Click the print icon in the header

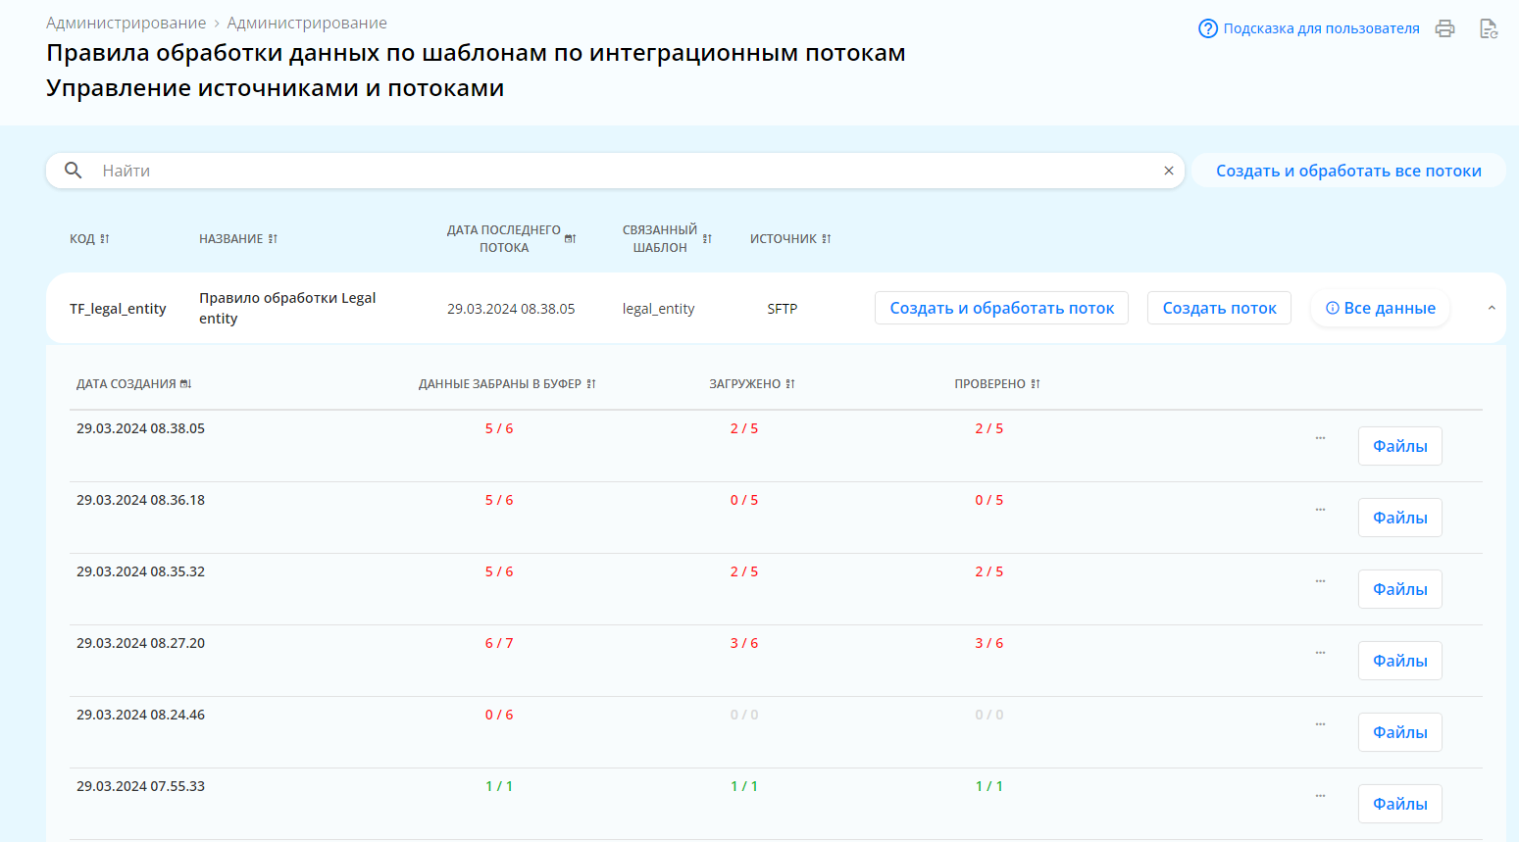1444,28
